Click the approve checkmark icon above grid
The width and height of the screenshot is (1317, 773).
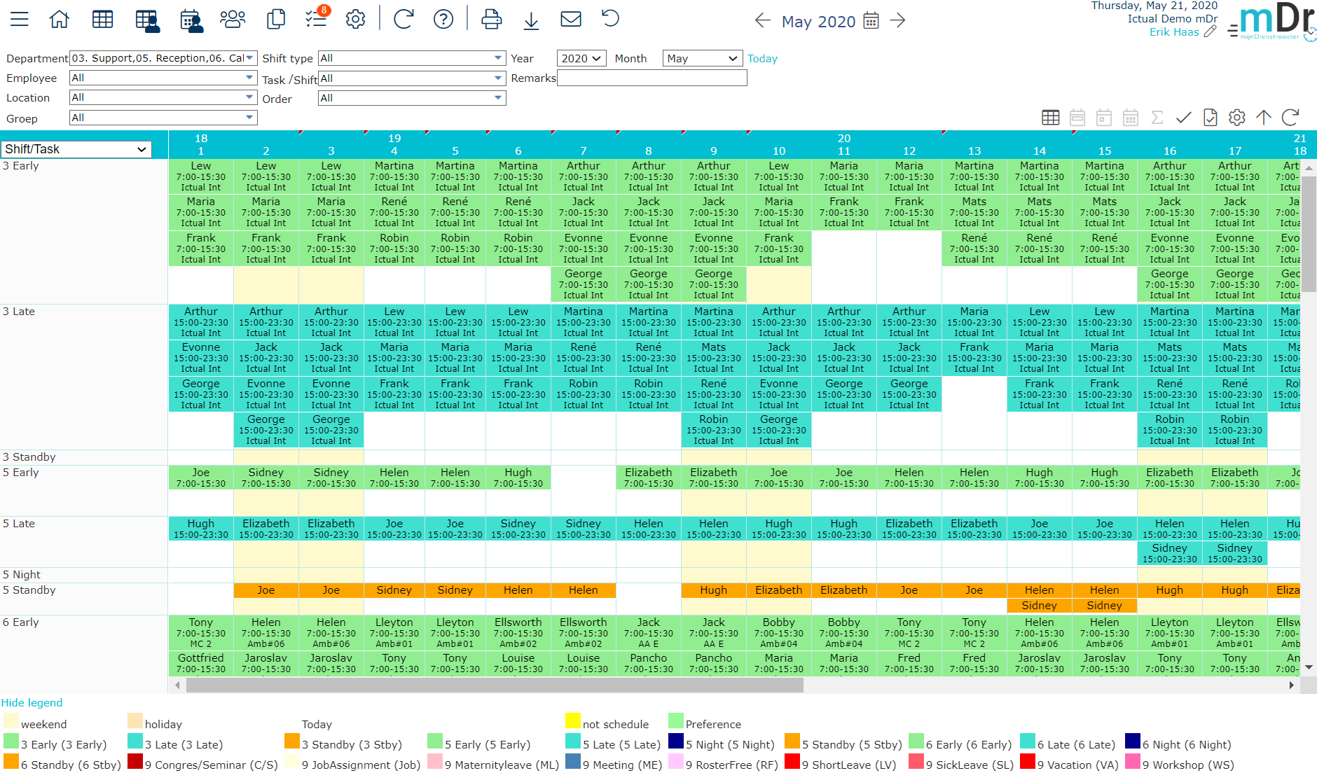(x=1184, y=118)
